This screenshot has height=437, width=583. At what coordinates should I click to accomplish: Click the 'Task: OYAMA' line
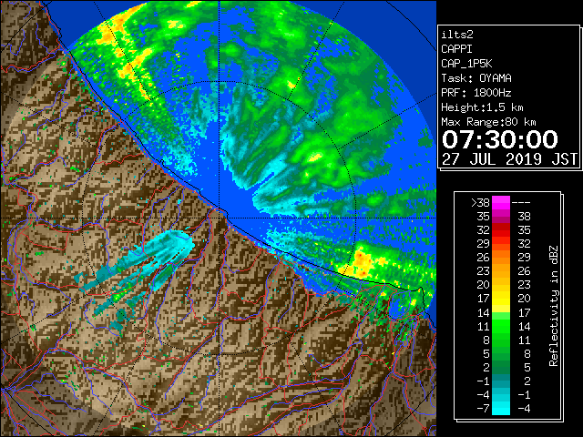coord(476,78)
